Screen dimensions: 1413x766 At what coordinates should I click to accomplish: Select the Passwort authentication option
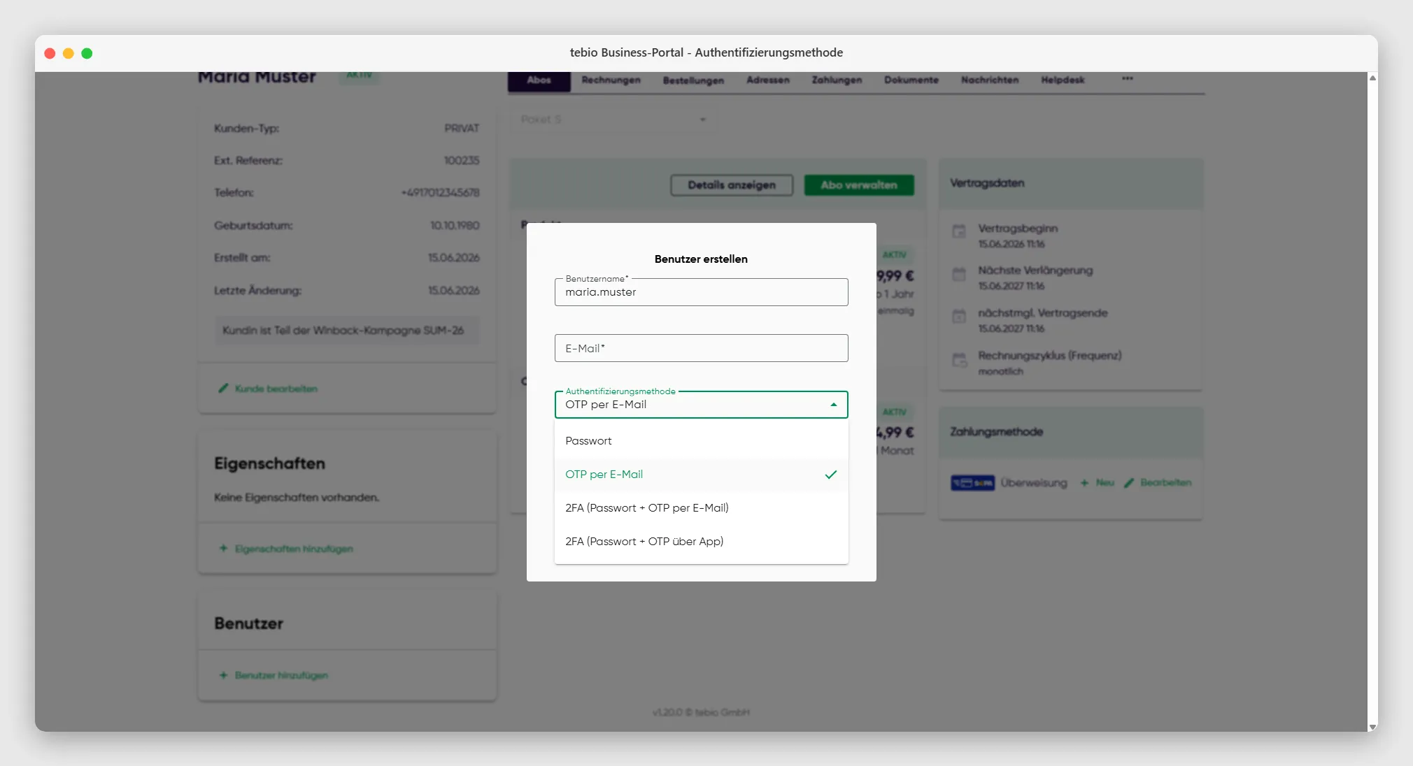pyautogui.click(x=701, y=441)
